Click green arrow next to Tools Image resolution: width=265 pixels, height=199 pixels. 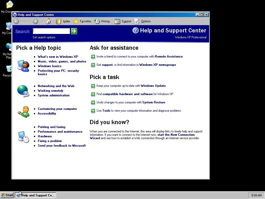(93, 111)
